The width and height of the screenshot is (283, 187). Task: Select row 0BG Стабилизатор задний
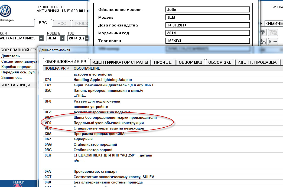click(x=163, y=150)
